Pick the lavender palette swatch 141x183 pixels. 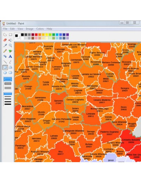pos(67,38)
